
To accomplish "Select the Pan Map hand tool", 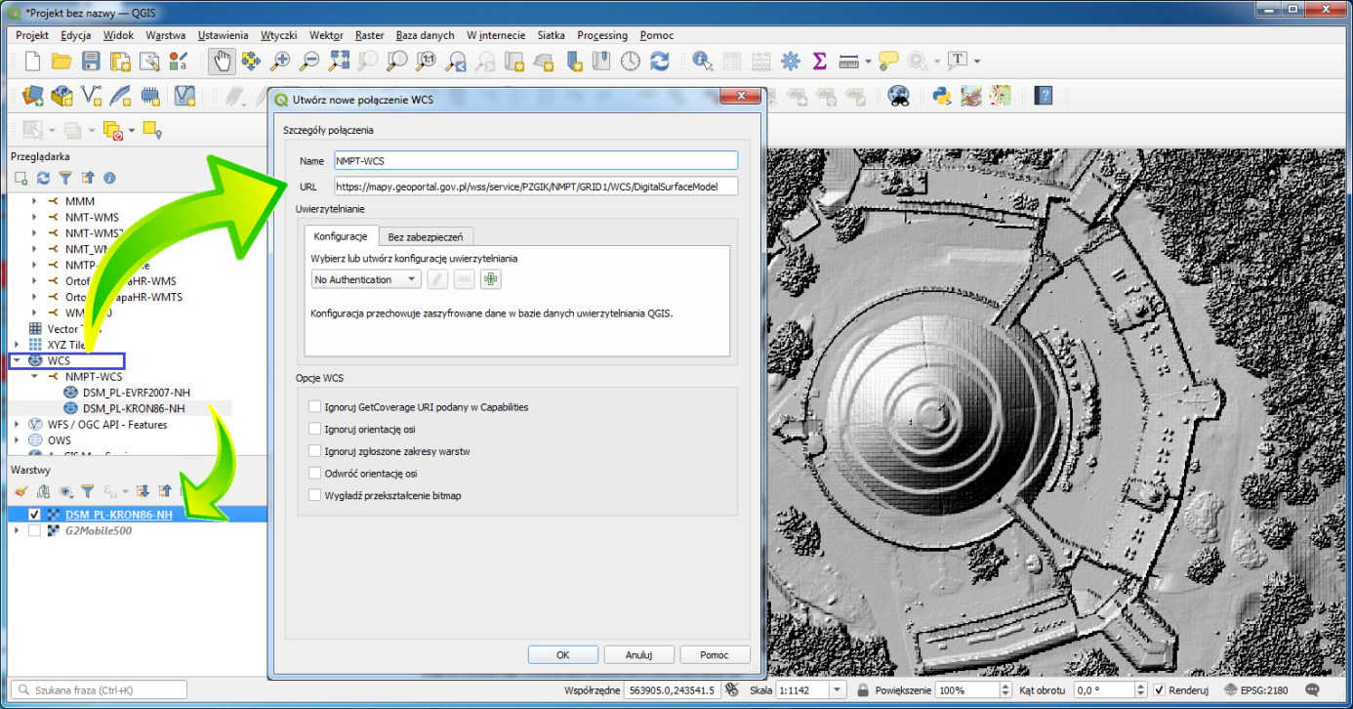I will pos(223,61).
